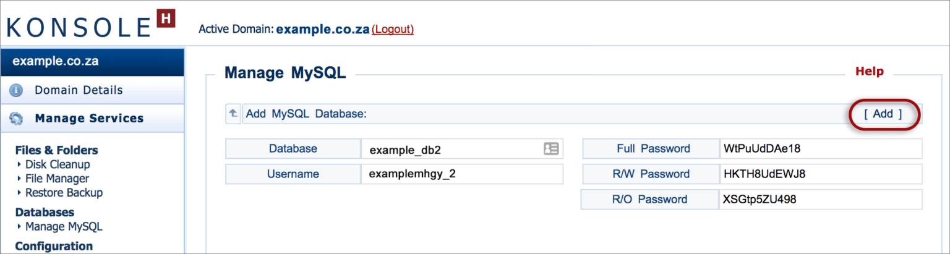950x254 pixels.
Task: Click the Manage Services gear icon
Action: click(x=17, y=118)
